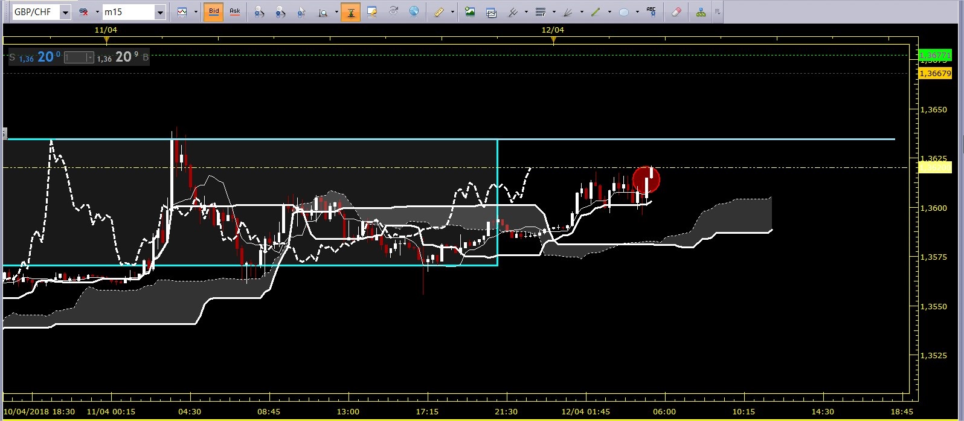Click the 13:00 time axis label
964x421 pixels.
point(348,411)
